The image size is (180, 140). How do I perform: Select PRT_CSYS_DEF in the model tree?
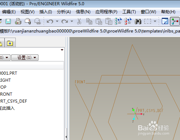point(13,101)
